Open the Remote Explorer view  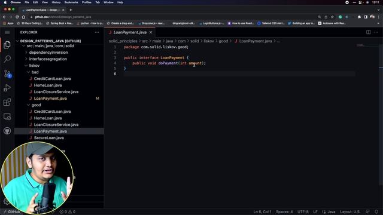pyautogui.click(x=7, y=116)
